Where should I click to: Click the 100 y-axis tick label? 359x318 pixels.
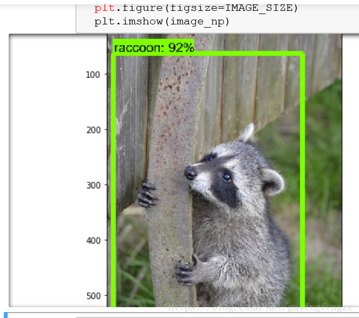click(93, 75)
